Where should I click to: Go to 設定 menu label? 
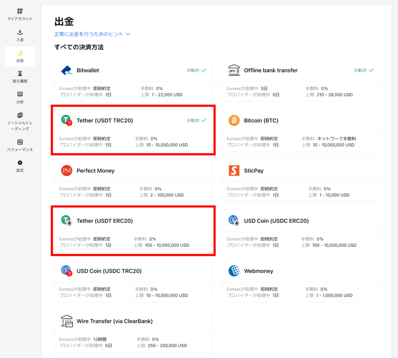(x=20, y=170)
